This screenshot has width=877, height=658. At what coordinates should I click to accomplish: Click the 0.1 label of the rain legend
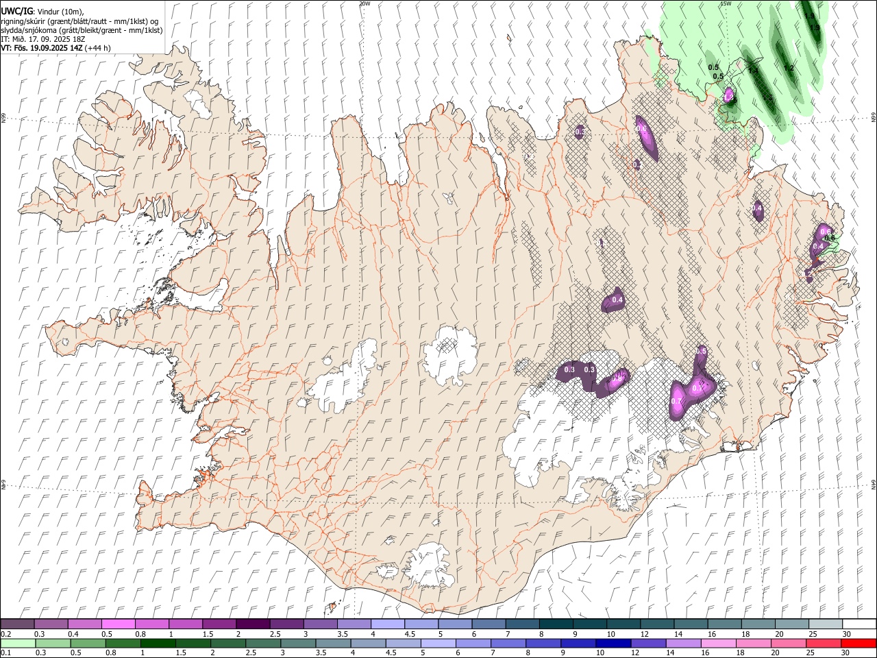(6, 653)
